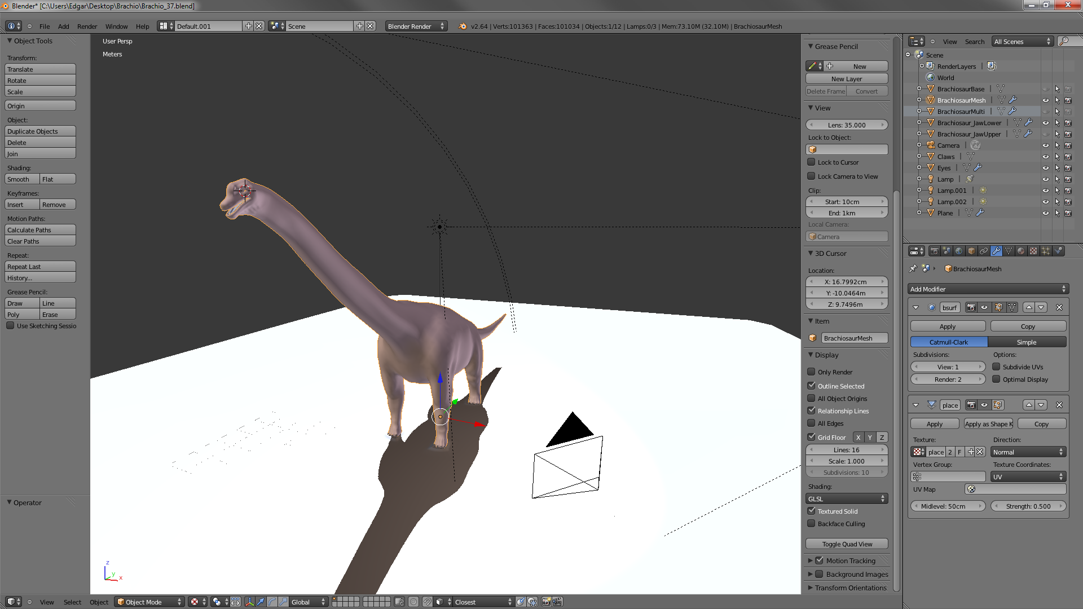Enable Subdivide UVs checkbox
Image resolution: width=1083 pixels, height=609 pixels.
996,367
